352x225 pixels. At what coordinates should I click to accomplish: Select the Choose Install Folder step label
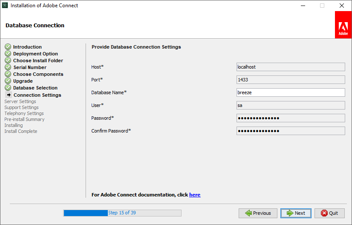38,61
